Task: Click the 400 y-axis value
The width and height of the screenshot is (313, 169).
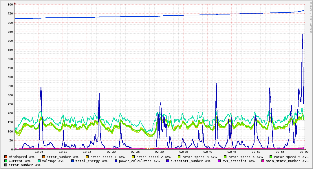Action: tap(10, 77)
